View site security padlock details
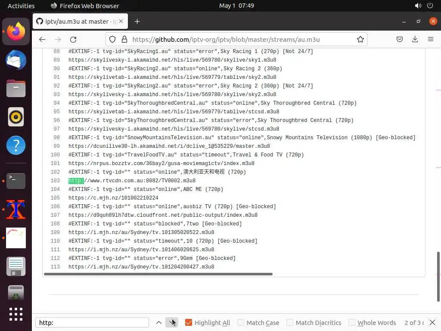This screenshot has width=441, height=331. pyautogui.click(x=124, y=39)
